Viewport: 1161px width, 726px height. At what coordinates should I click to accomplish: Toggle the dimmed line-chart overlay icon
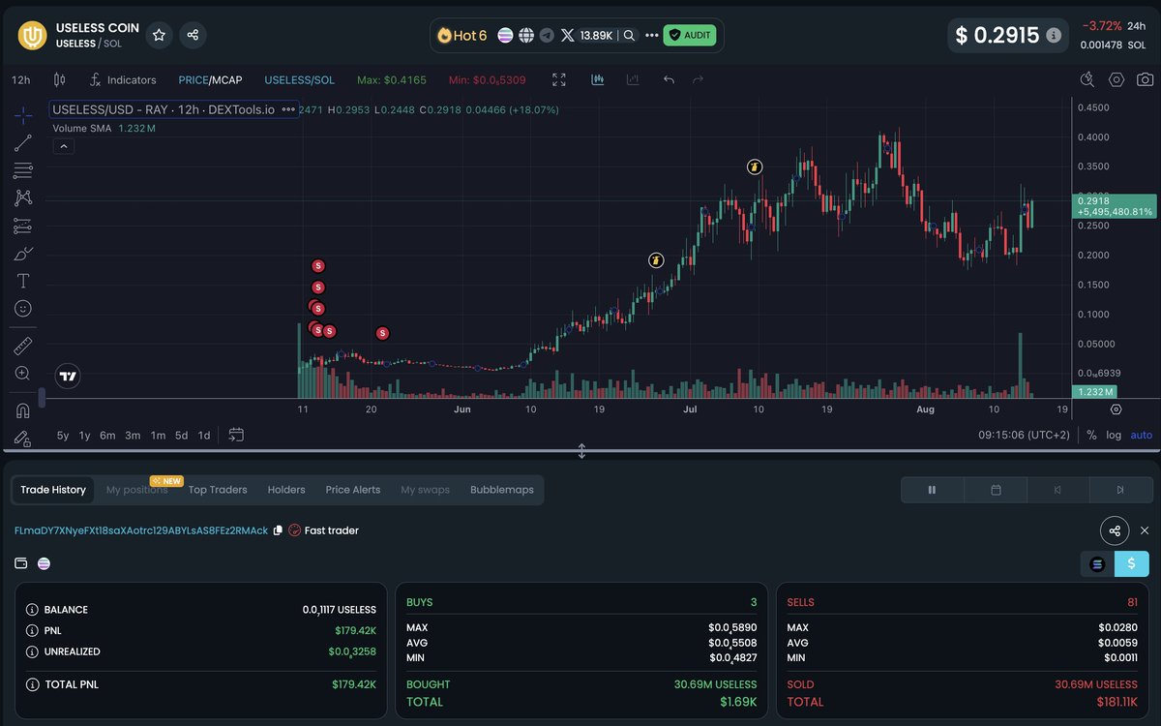633,79
